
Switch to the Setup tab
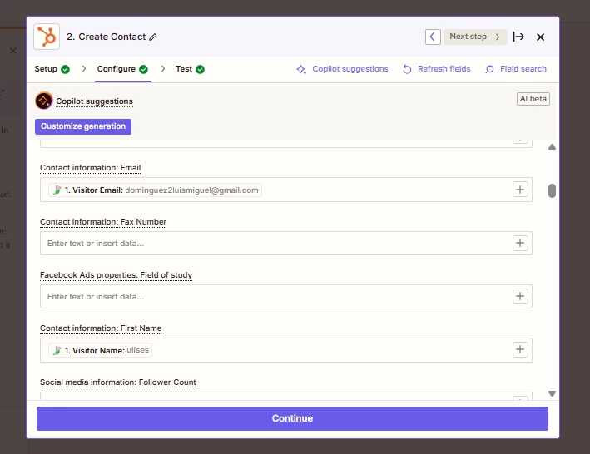52,69
